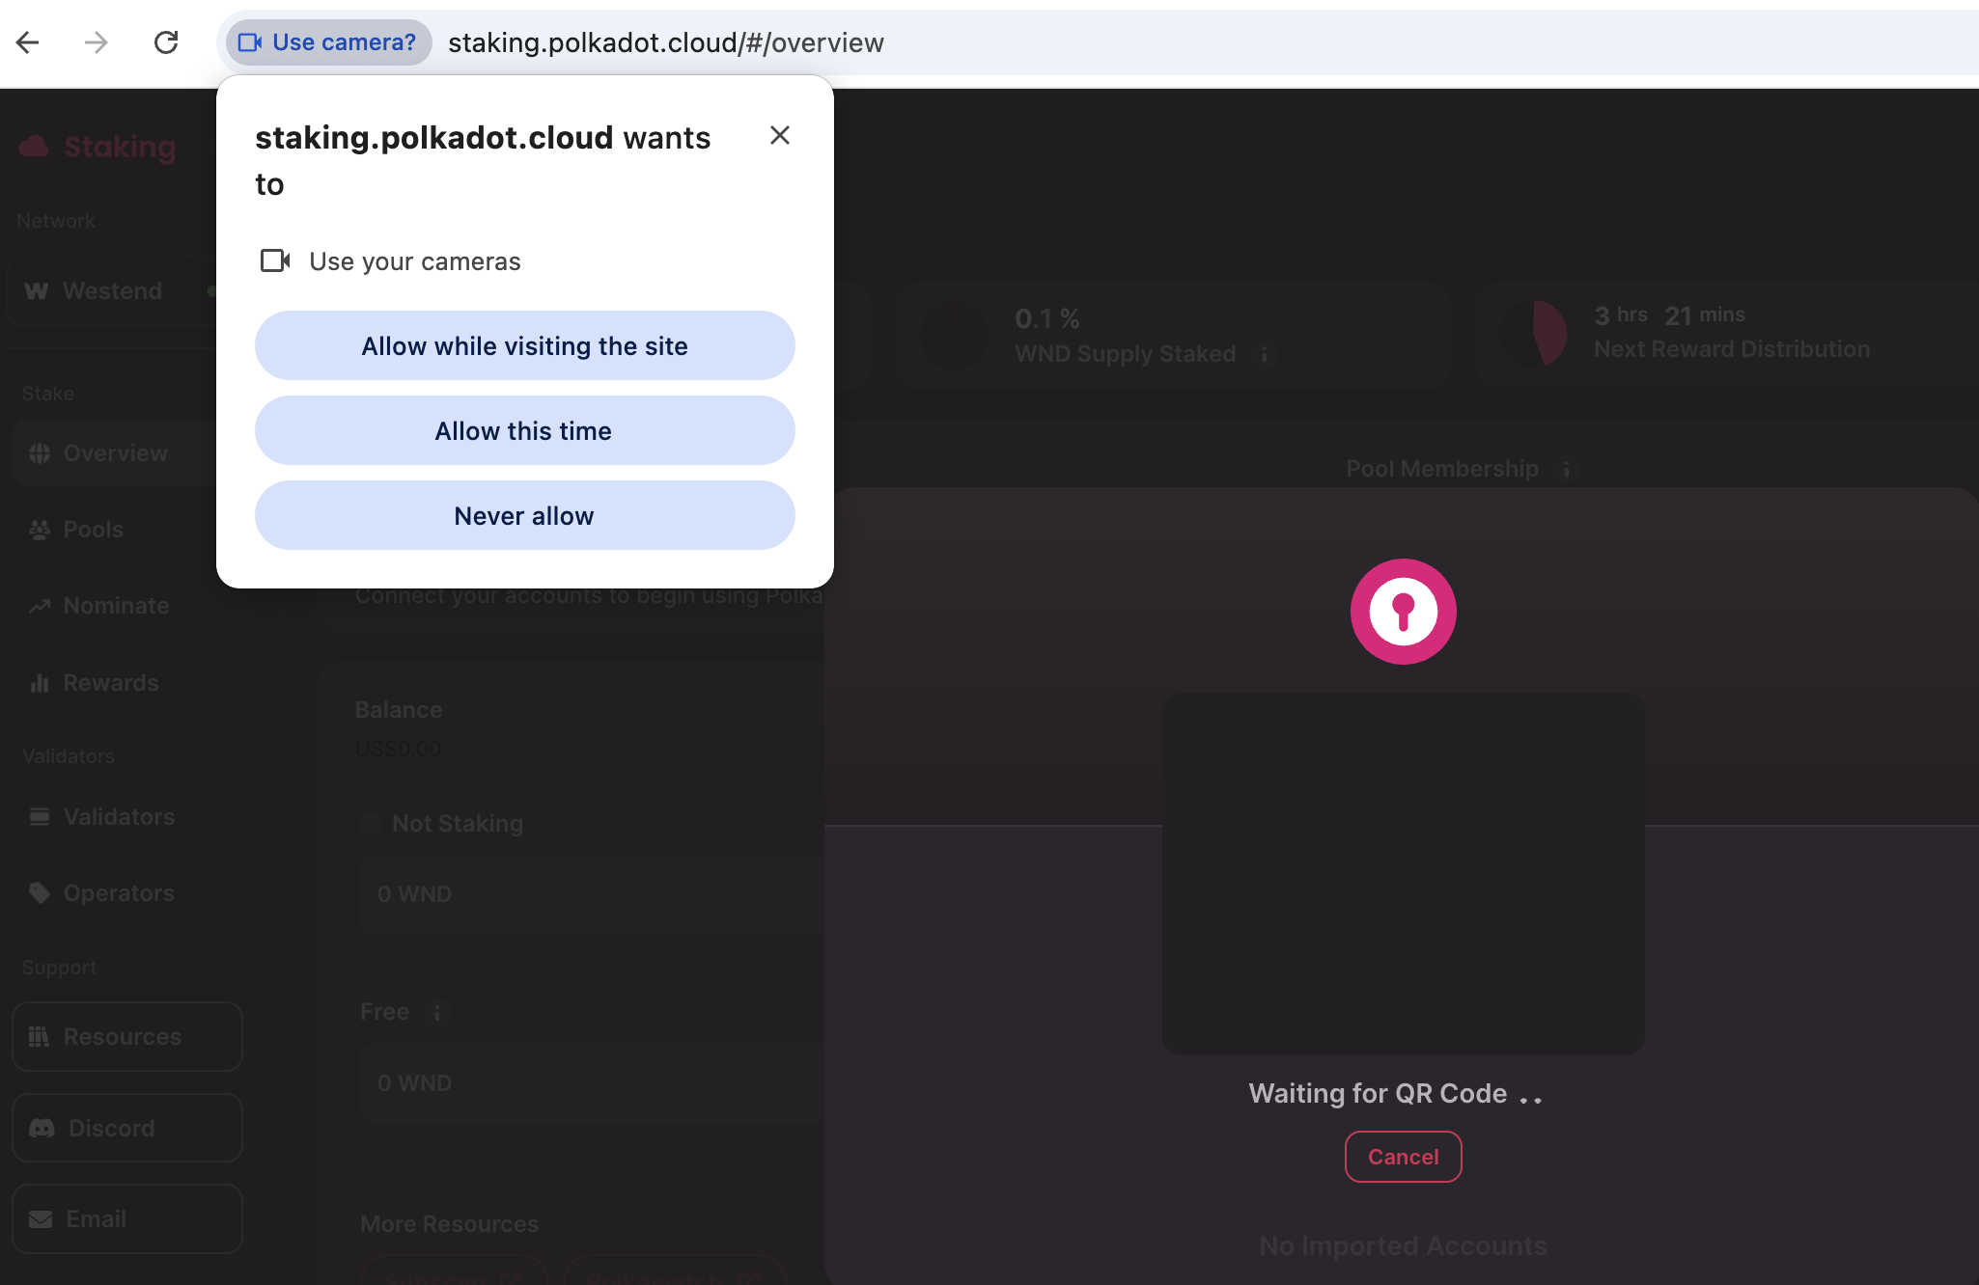Choose Never allow for camera
The width and height of the screenshot is (1979, 1285).
524,515
